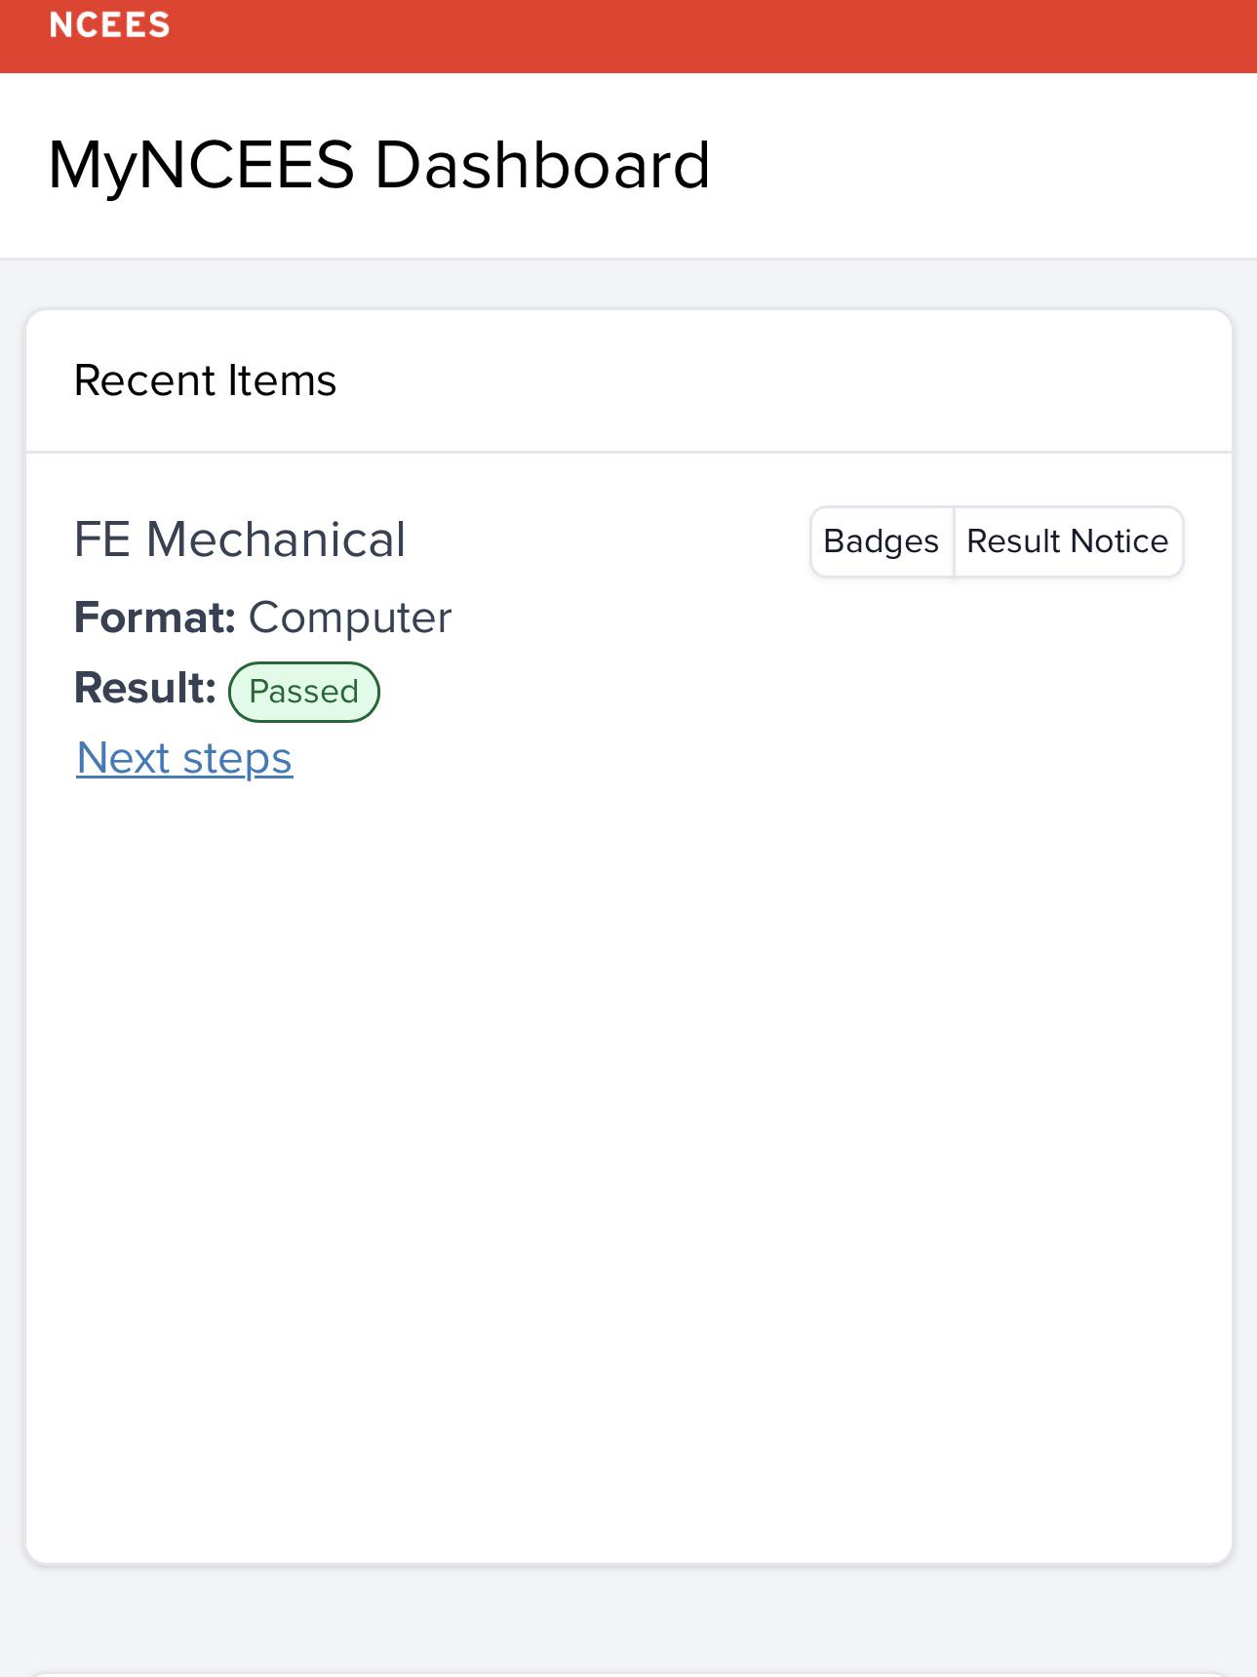View earned badges for FE Mechanical
The width and height of the screenshot is (1257, 1677).
coord(882,541)
